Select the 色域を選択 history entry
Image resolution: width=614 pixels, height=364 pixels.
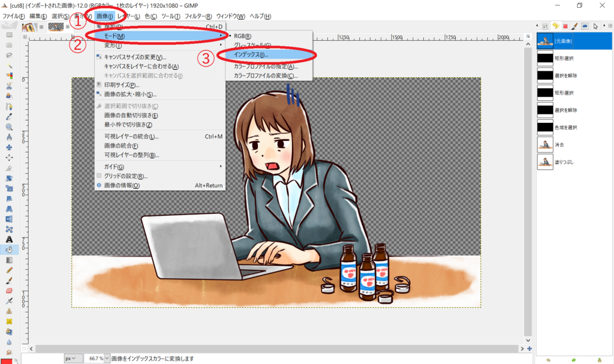[574, 127]
